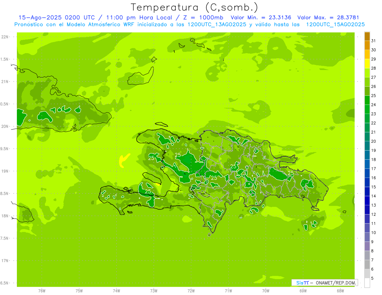Click the yellow warm patch west of Haiti
This screenshot has width=382, height=295.
(x=124, y=160)
